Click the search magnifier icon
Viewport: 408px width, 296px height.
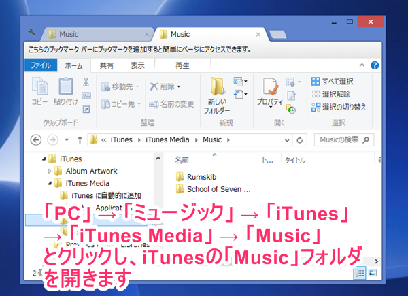(366, 140)
